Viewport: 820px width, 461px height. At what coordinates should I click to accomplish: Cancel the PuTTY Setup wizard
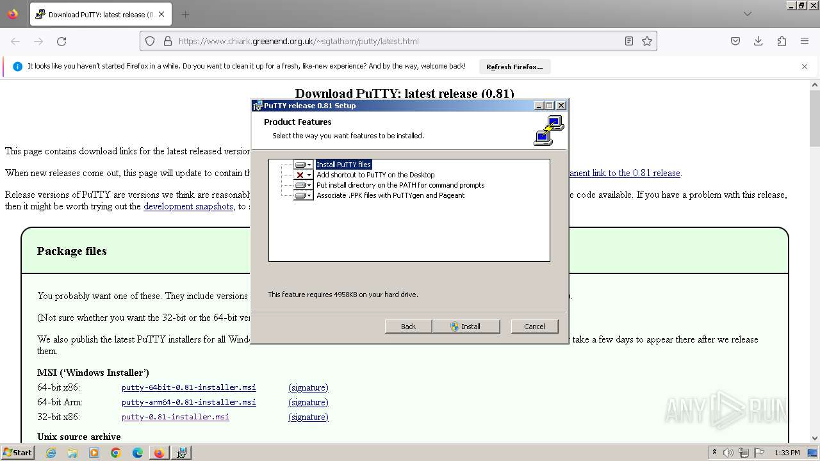tap(534, 327)
